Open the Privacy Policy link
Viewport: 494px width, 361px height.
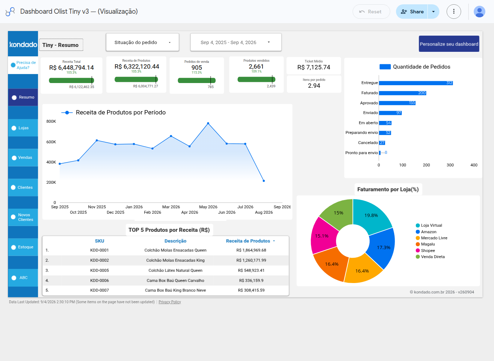(x=170, y=302)
